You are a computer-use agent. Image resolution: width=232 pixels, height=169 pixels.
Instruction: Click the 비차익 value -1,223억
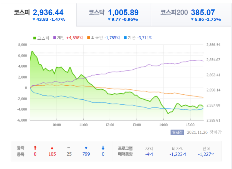(x=178, y=154)
